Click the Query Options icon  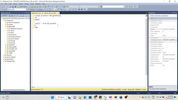53,9
